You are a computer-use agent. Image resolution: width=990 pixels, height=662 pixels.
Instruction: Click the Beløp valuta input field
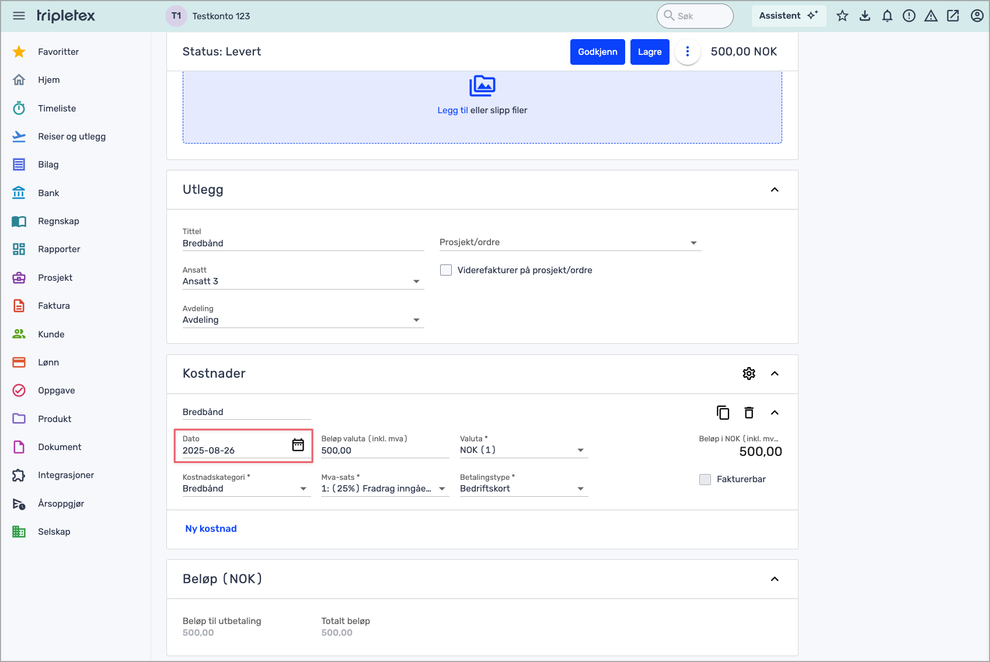(x=384, y=451)
